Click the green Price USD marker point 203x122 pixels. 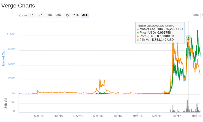point(188,38)
